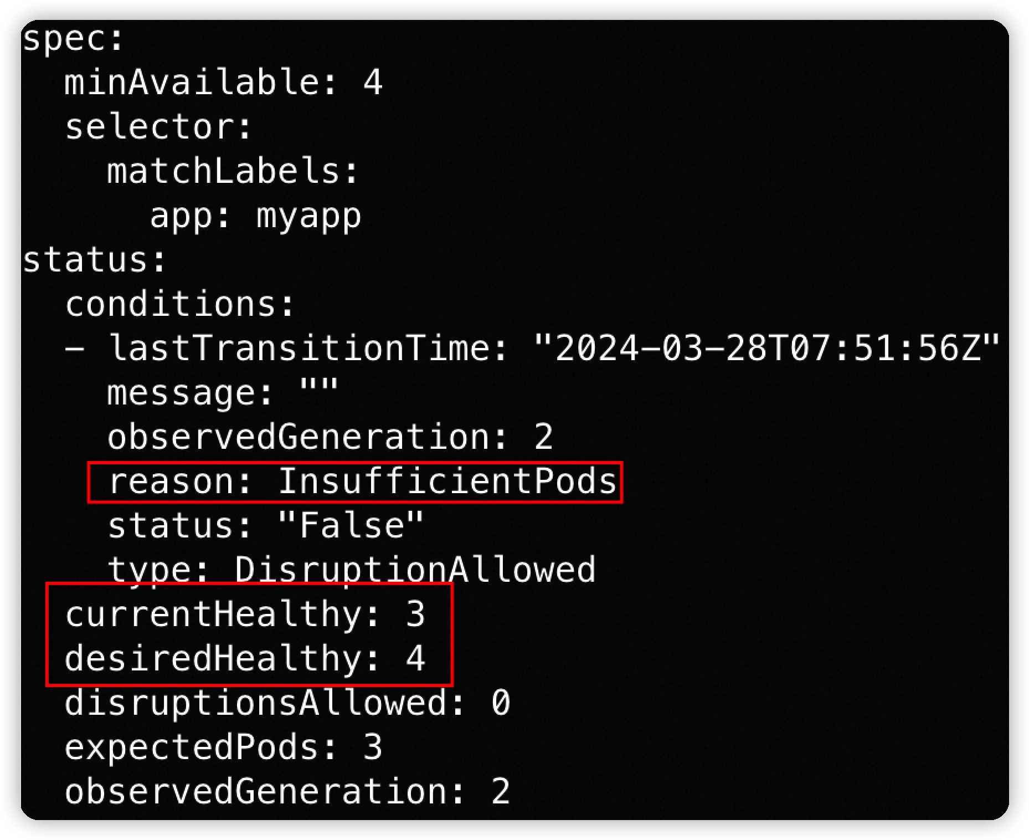Click the "False" status value

(x=351, y=526)
